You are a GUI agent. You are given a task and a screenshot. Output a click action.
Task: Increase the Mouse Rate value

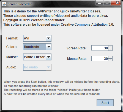point(110,57)
